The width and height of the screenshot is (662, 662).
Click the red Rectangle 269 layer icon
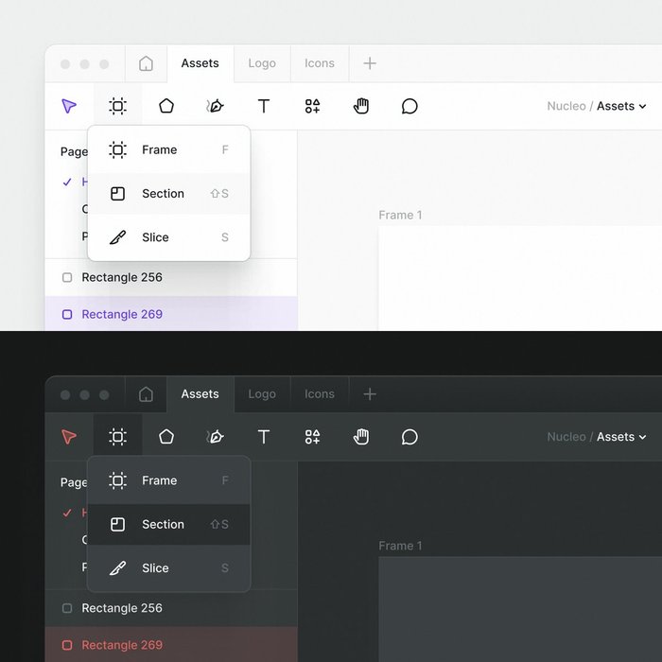[67, 645]
